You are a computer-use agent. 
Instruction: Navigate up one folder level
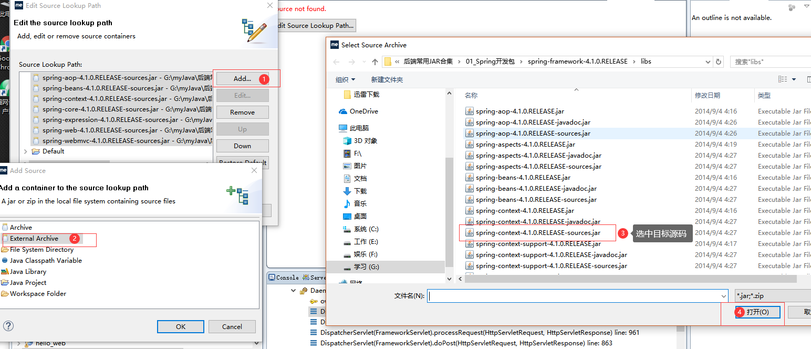coord(375,61)
